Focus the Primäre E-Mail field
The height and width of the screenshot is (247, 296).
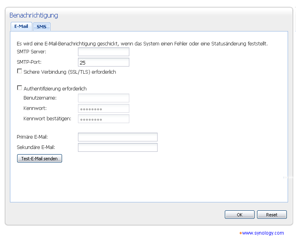tap(118, 137)
